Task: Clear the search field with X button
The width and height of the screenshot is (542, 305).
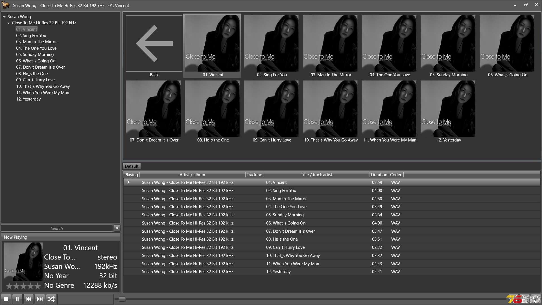Action: pos(117,228)
